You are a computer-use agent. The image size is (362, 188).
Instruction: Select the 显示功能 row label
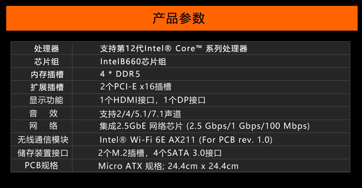(46, 100)
